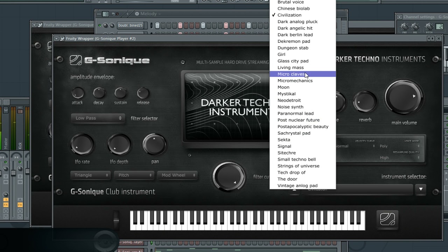
Task: Choose Dungeon stab preset
Action: [303, 48]
